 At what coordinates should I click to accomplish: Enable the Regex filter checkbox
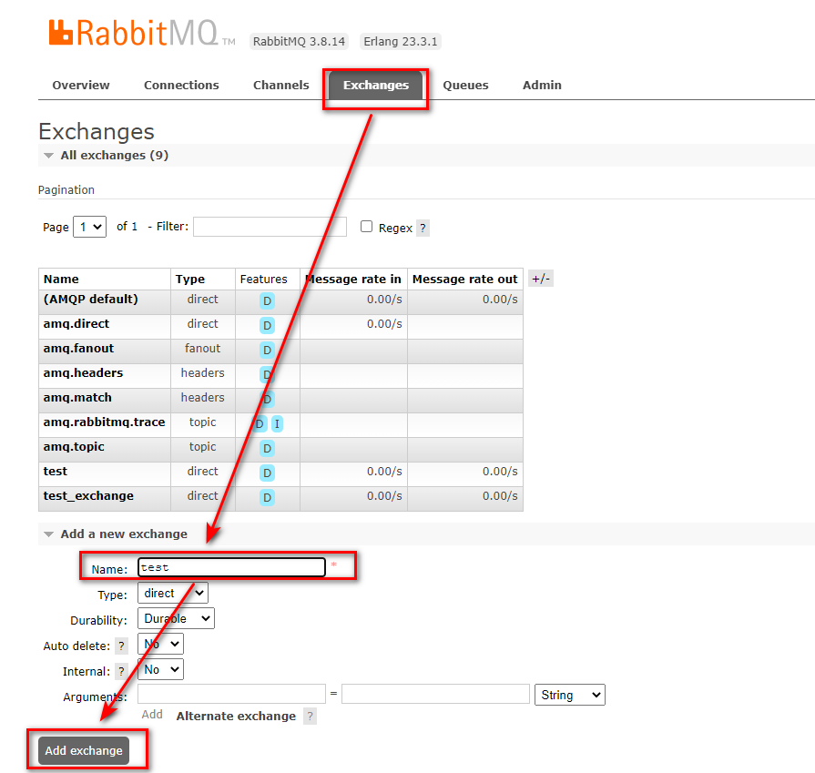[x=367, y=227]
